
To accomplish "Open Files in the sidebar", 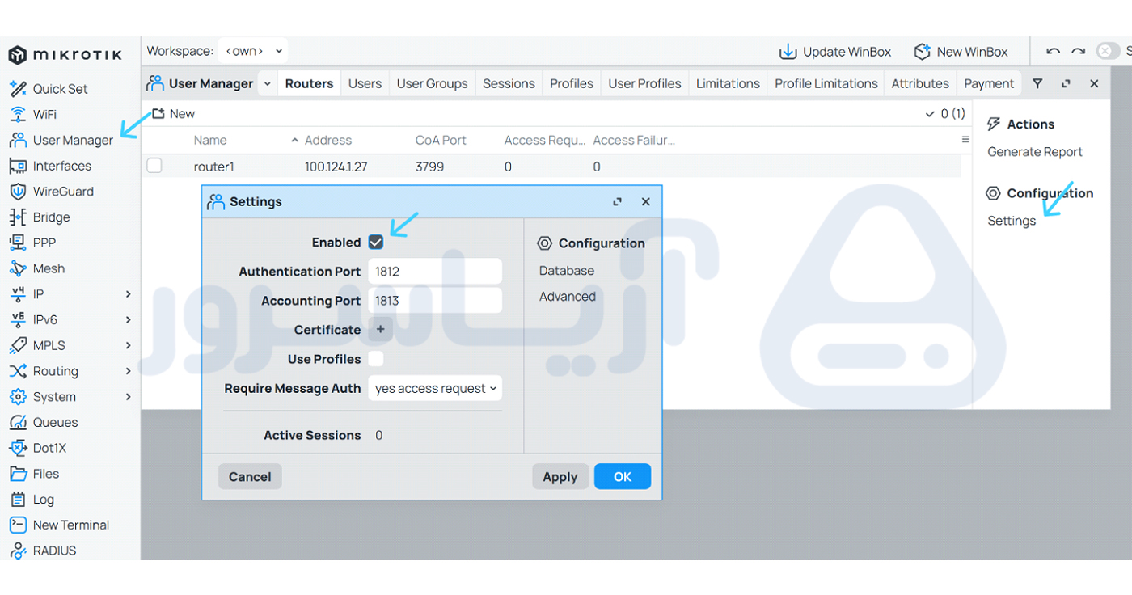I will (x=34, y=474).
